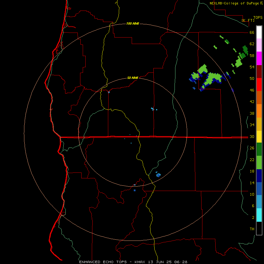Click the 06:28 timestamp

181,262
